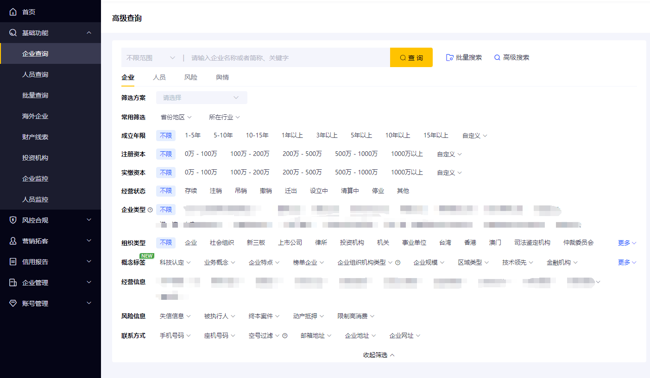Viewport: 650px width, 378px height.
Task: Switch to the 舆情 tab
Action: (x=222, y=77)
